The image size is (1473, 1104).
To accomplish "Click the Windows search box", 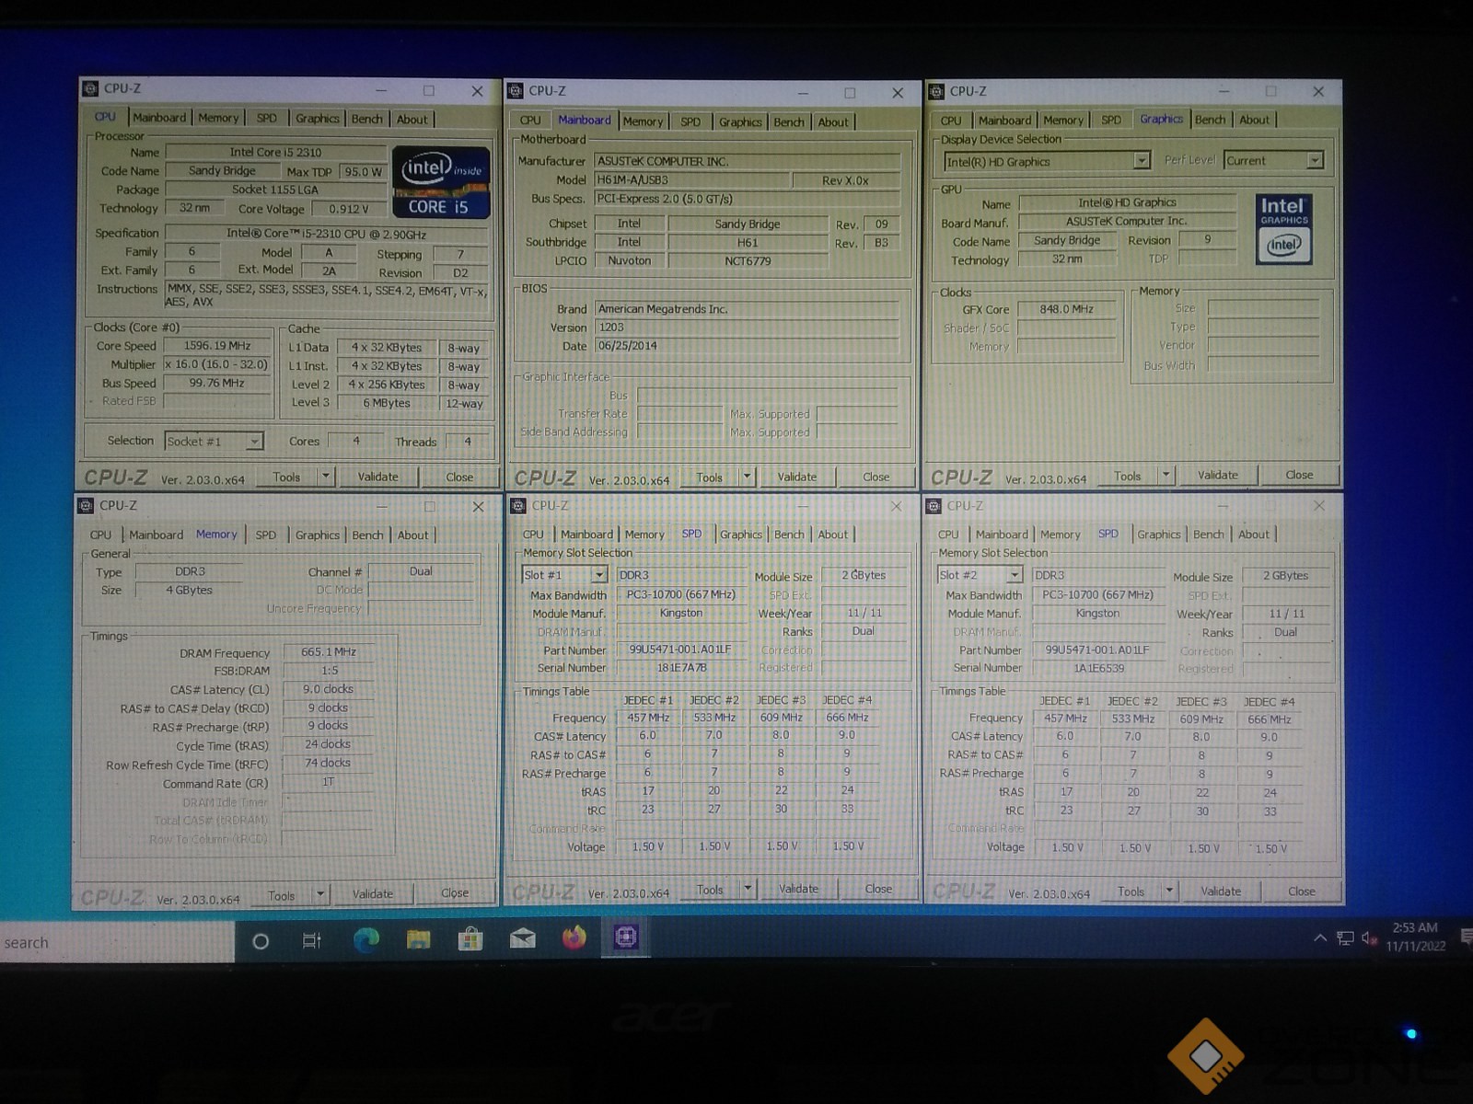I will tap(117, 942).
